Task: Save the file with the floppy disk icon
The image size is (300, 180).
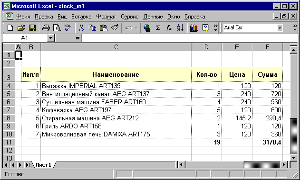Action: 32,28
